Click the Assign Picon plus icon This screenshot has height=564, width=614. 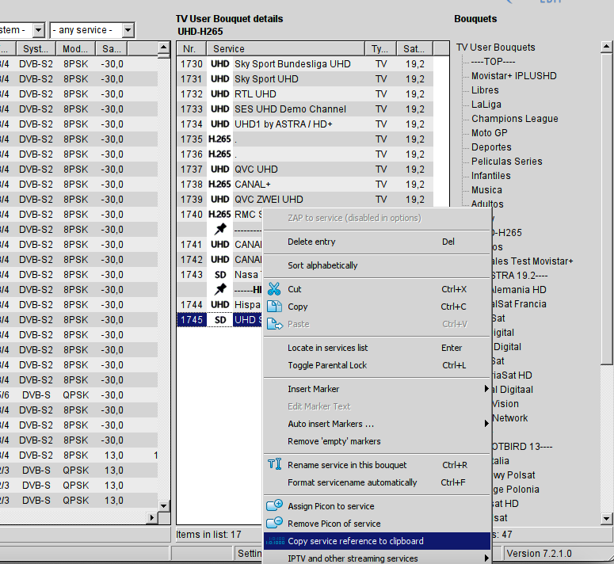(274, 506)
